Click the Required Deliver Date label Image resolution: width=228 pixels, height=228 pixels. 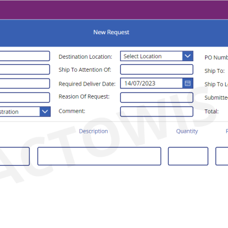click(x=87, y=84)
